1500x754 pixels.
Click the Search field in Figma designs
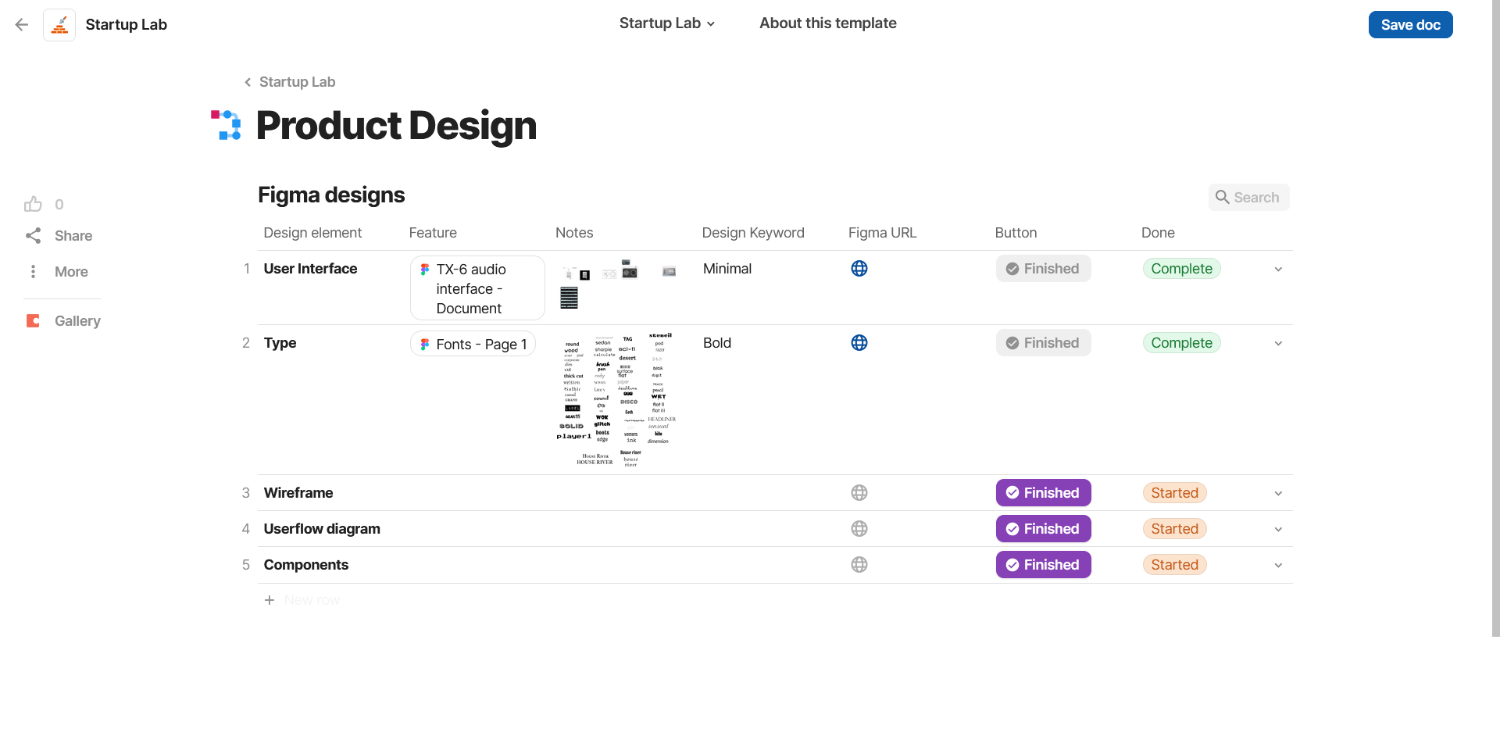pos(1248,198)
